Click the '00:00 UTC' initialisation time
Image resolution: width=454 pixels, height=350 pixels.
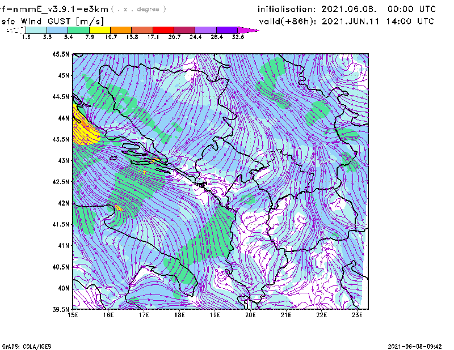tap(411, 9)
